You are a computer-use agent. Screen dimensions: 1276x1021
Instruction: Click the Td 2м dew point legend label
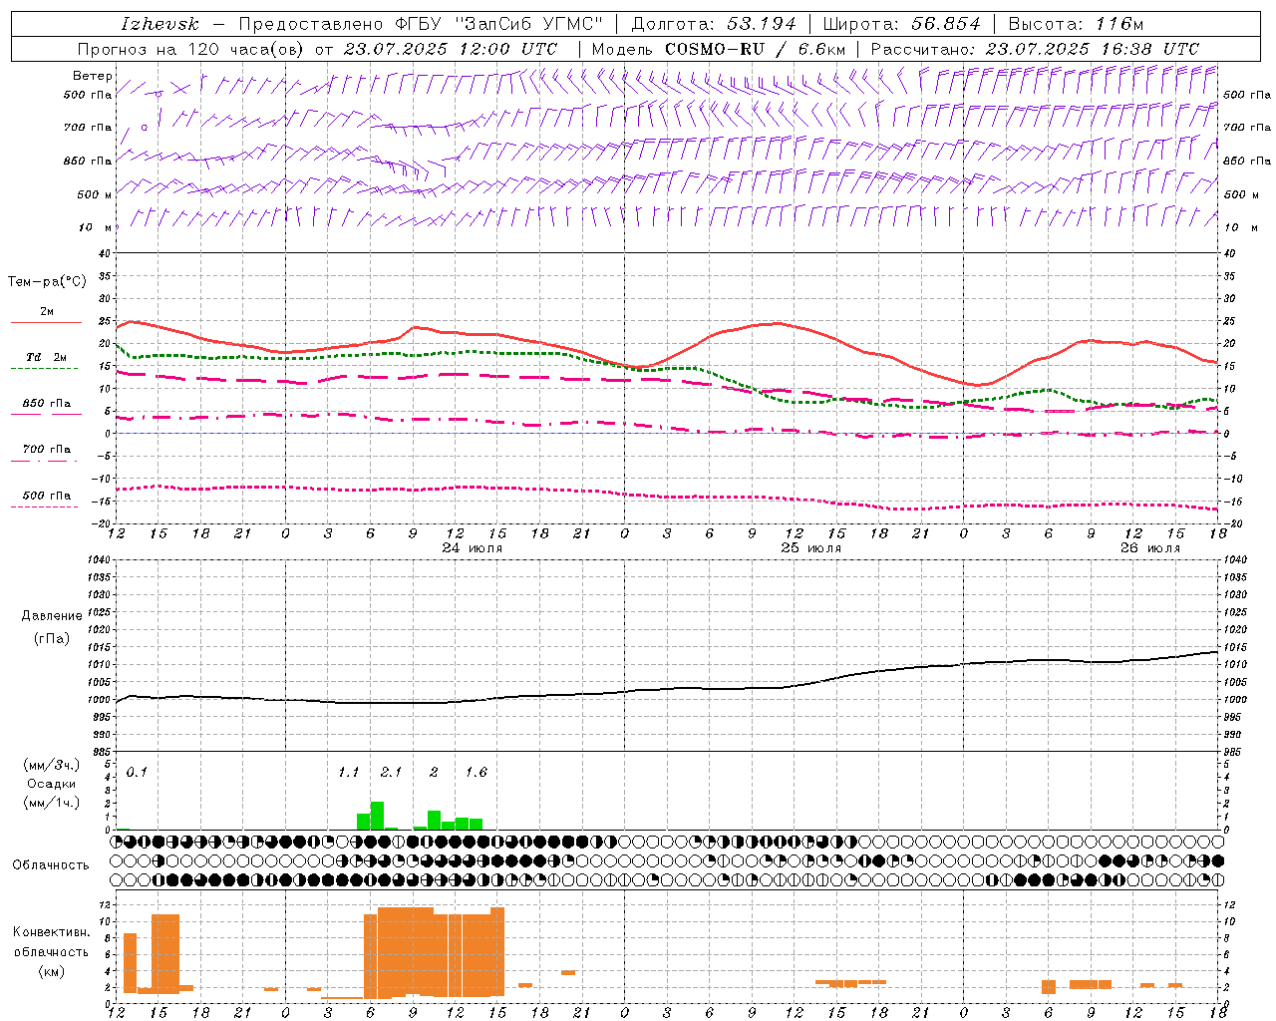tap(47, 357)
